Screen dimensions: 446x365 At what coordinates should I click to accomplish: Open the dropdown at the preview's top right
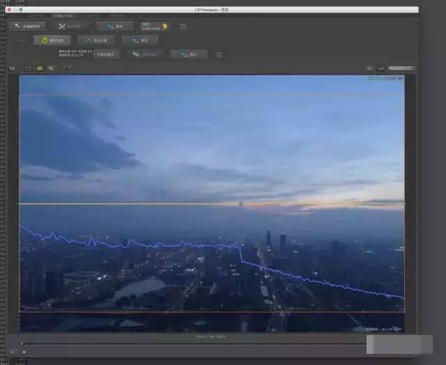pos(402,68)
